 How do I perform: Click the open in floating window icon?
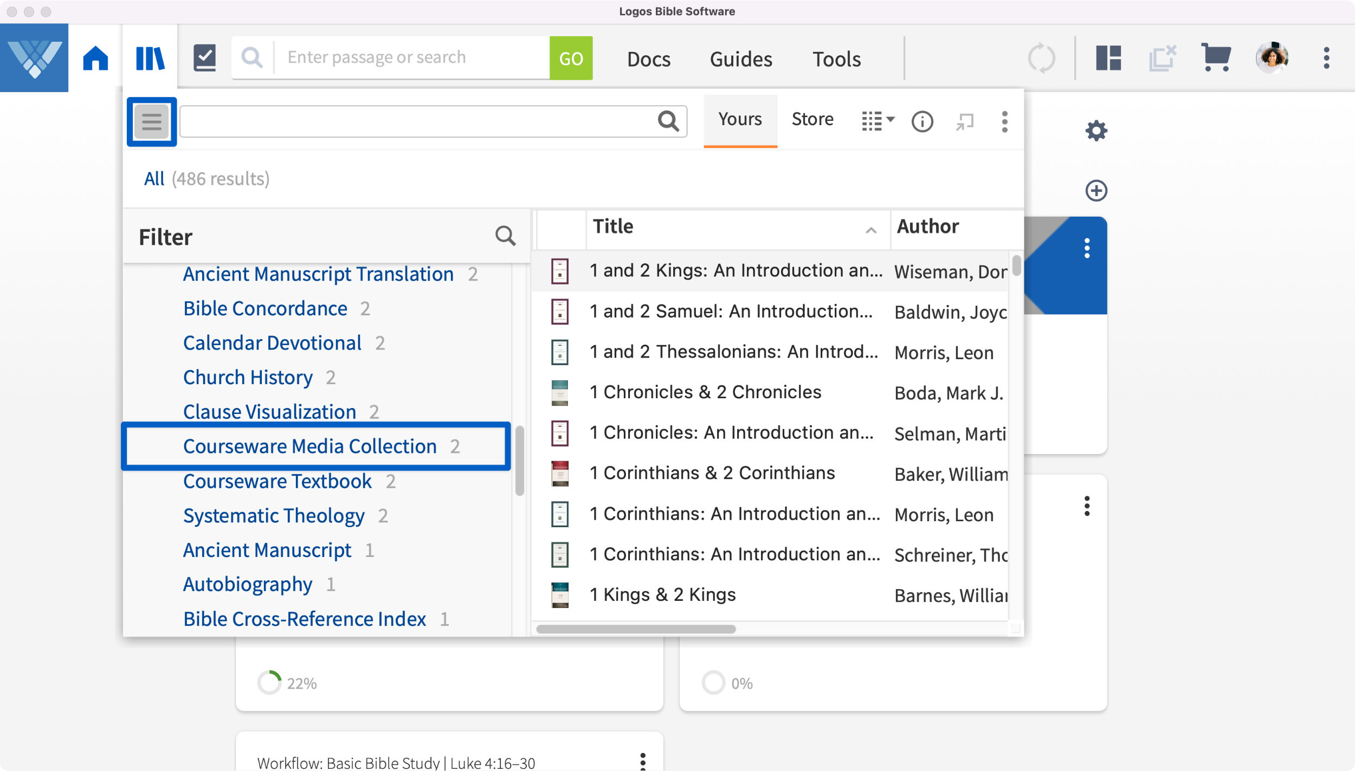[x=965, y=121]
